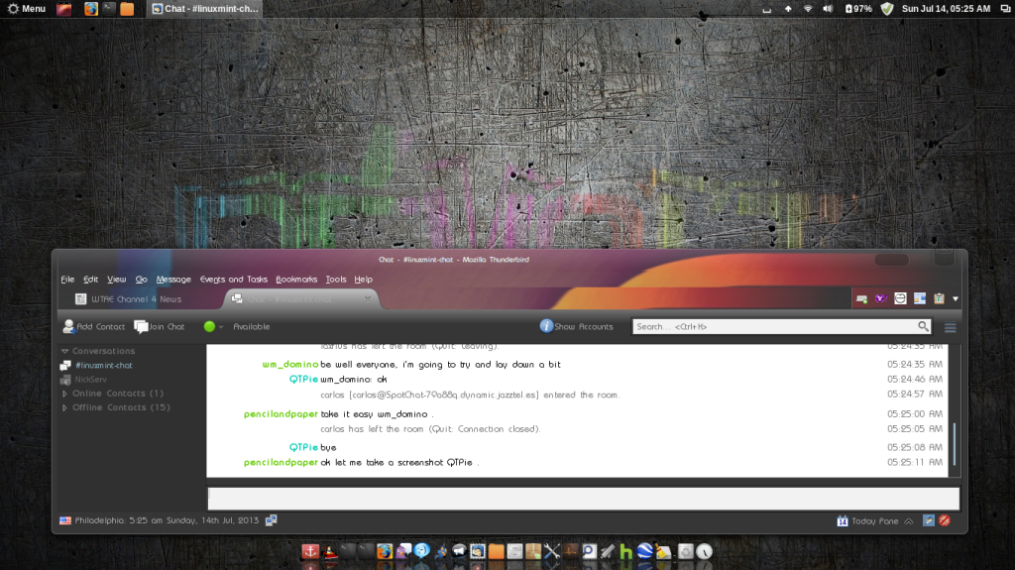Open the wrench tools app in dock

click(551, 551)
